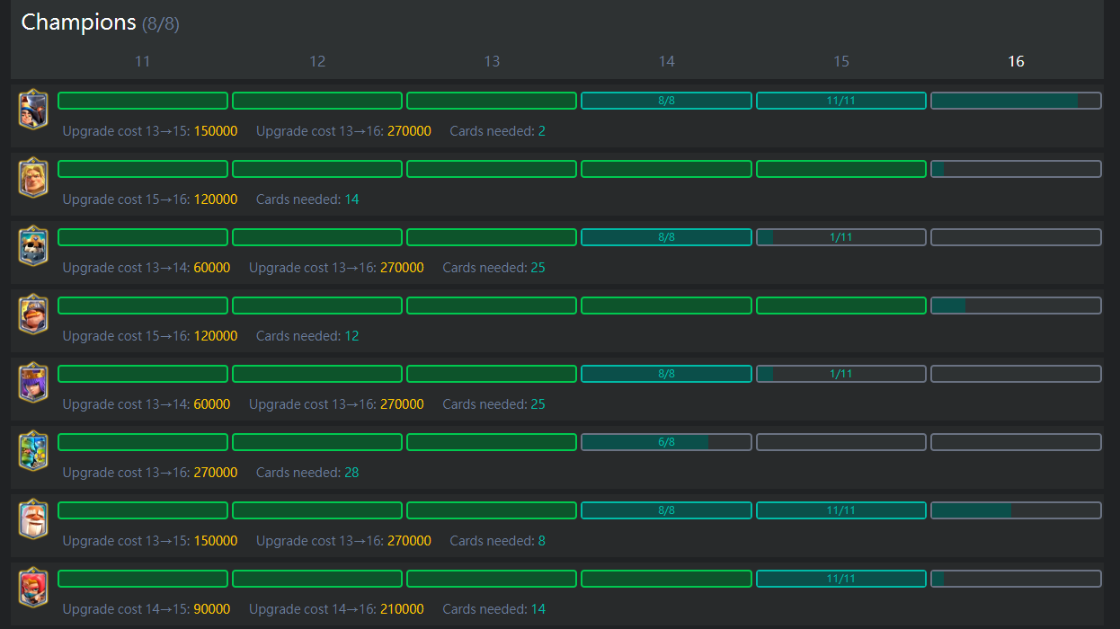This screenshot has width=1120, height=629.
Task: Select the Golden Knight champion icon
Action: [33, 178]
